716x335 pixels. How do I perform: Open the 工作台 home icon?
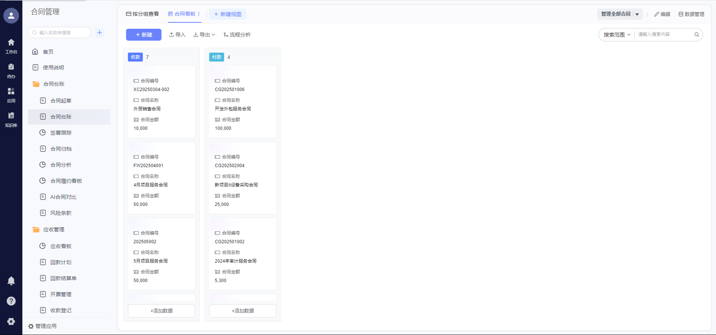click(x=11, y=46)
